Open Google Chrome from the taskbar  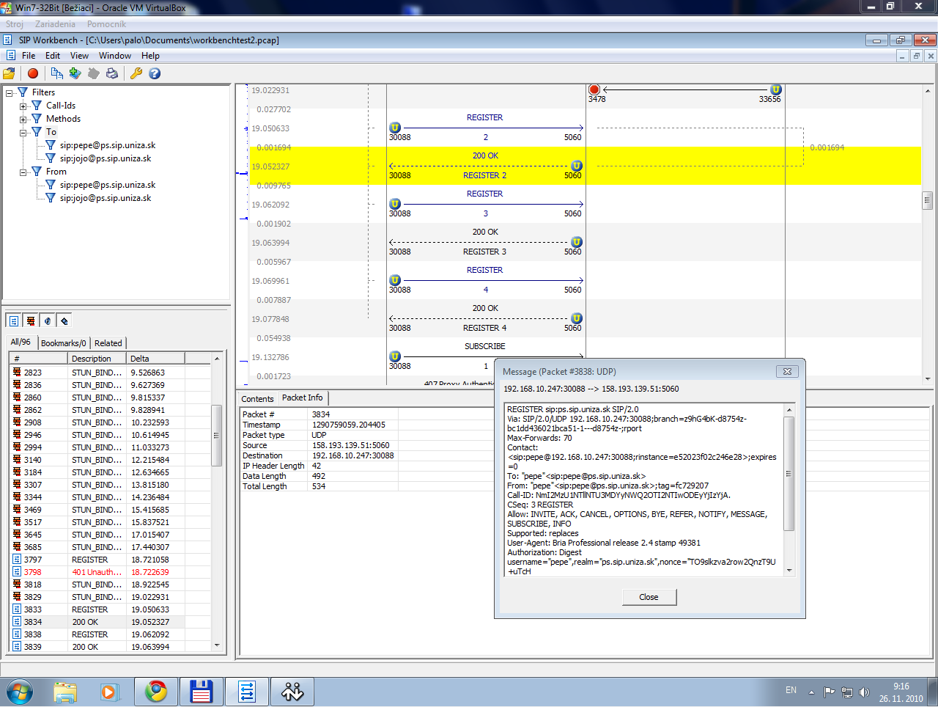coord(156,692)
